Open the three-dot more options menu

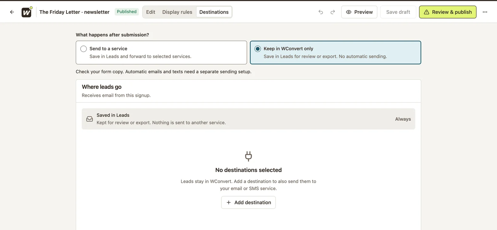click(485, 12)
